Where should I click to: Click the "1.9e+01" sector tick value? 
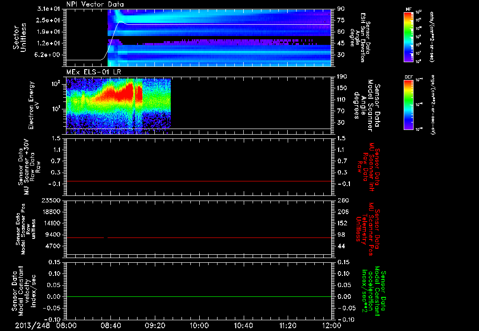[49, 32]
